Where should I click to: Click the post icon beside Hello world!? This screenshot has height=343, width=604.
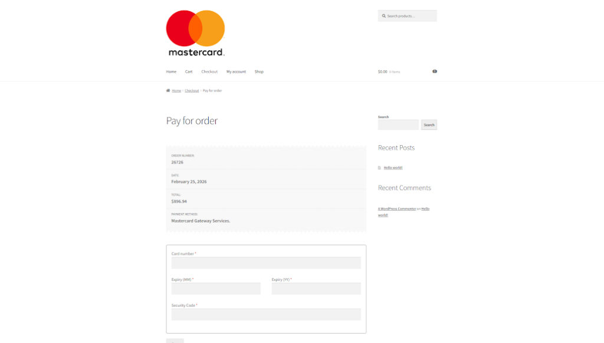[380, 167]
